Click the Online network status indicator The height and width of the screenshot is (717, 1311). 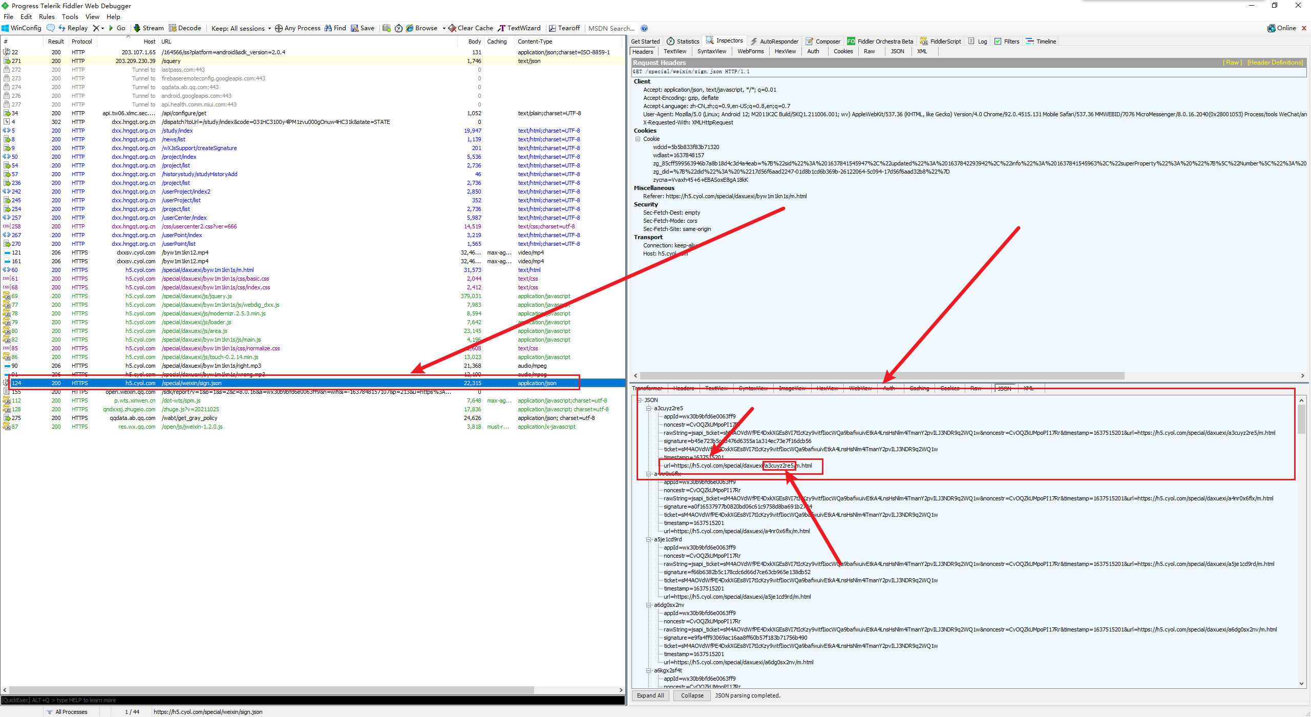[1281, 28]
